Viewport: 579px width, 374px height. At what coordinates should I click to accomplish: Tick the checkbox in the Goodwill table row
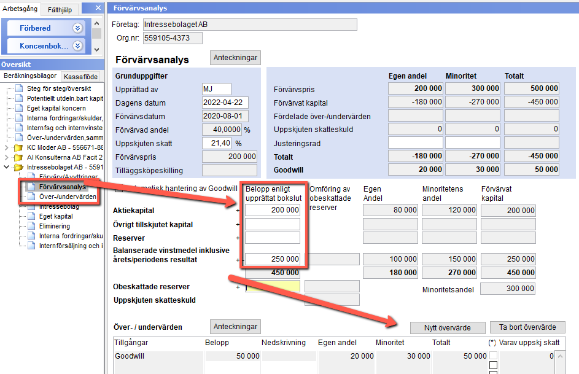(493, 356)
